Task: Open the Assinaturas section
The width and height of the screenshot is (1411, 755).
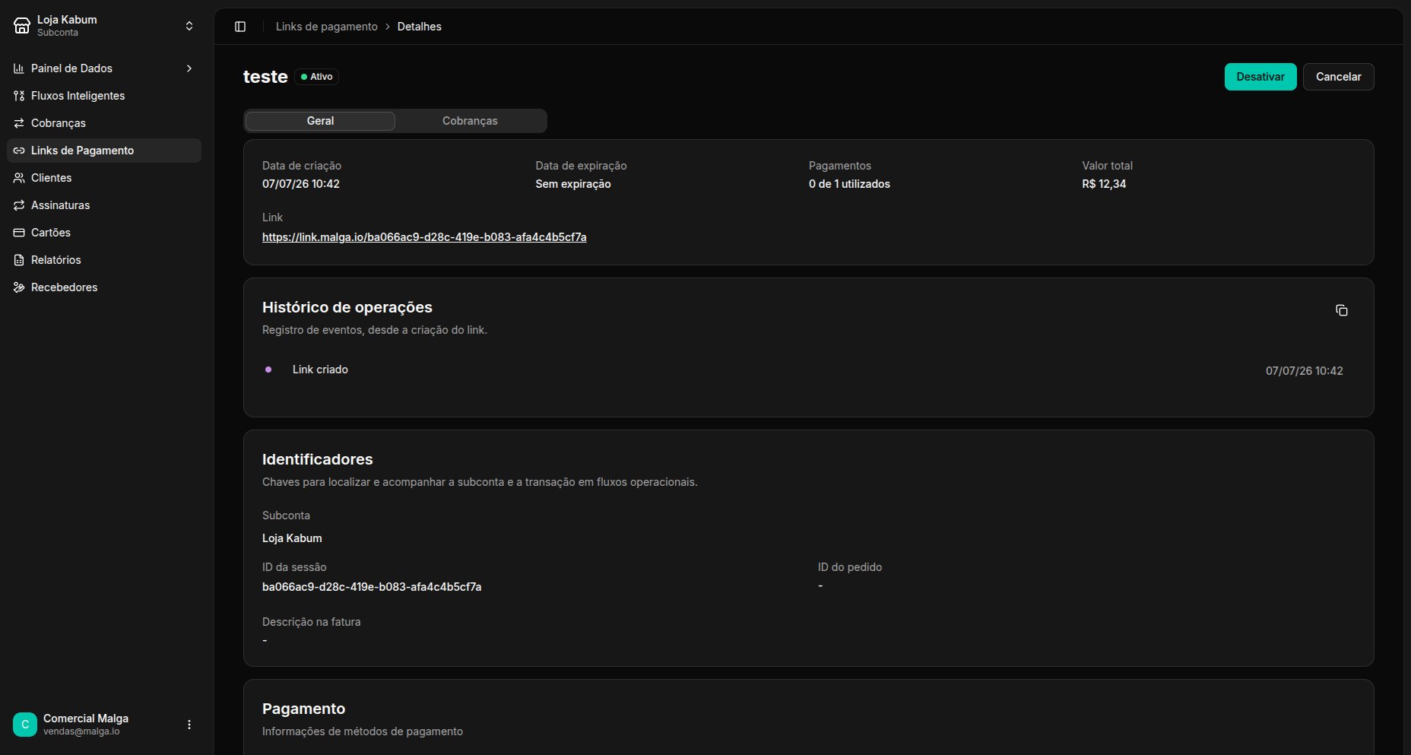Action: (x=104, y=205)
